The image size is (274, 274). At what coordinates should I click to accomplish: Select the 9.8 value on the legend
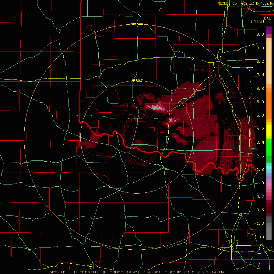(260, 34)
